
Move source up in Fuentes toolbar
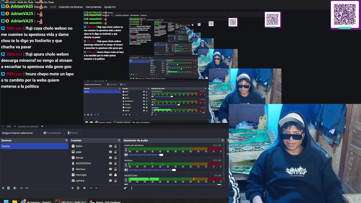click(x=91, y=188)
